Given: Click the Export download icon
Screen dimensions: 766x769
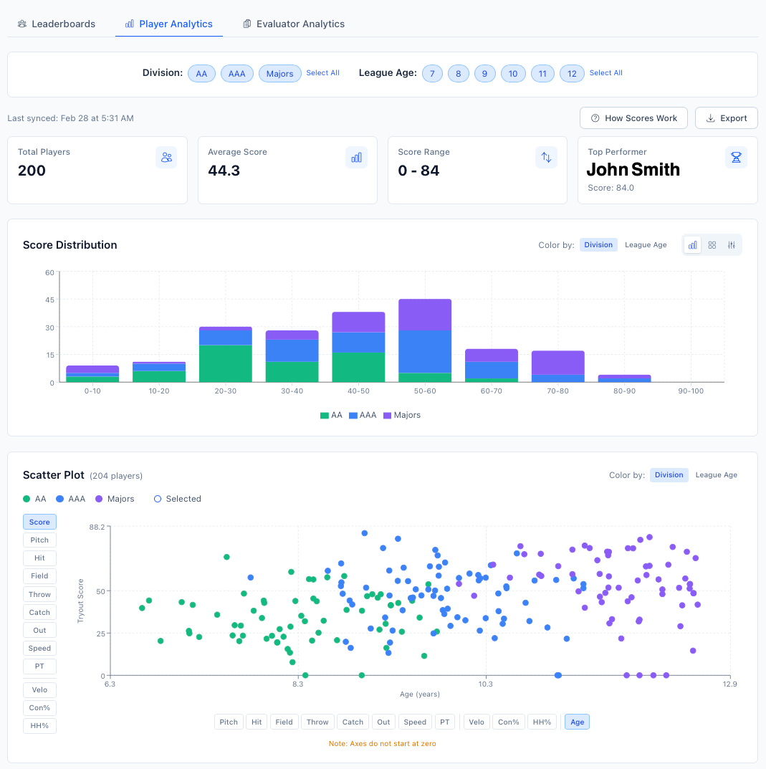Looking at the screenshot, I should click(x=712, y=118).
